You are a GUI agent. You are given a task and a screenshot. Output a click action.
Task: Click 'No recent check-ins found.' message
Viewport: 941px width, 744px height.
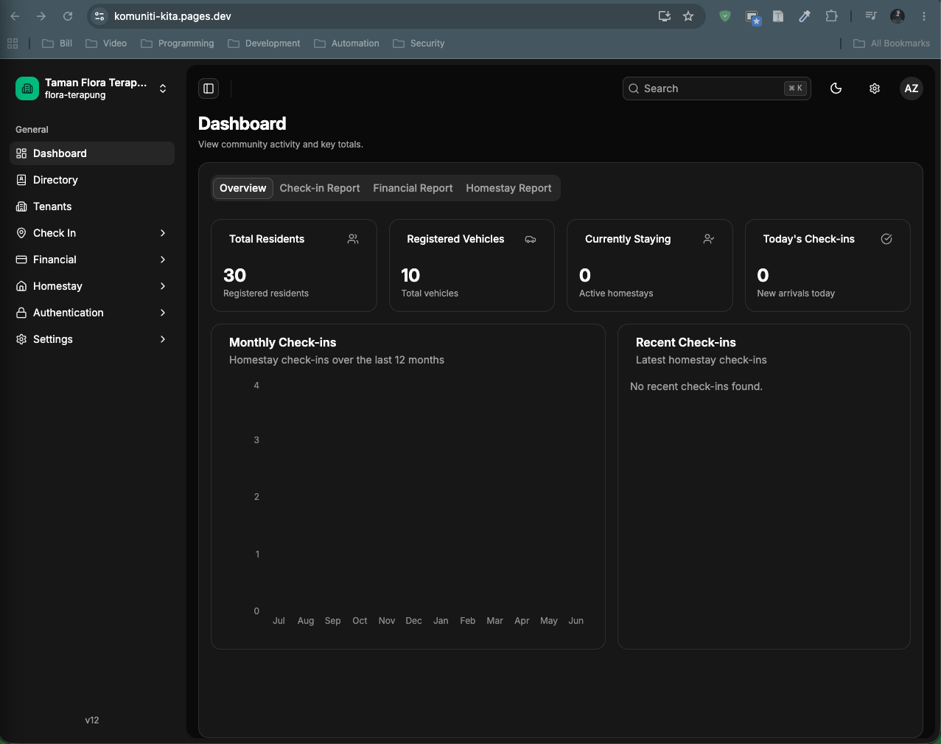coord(696,386)
